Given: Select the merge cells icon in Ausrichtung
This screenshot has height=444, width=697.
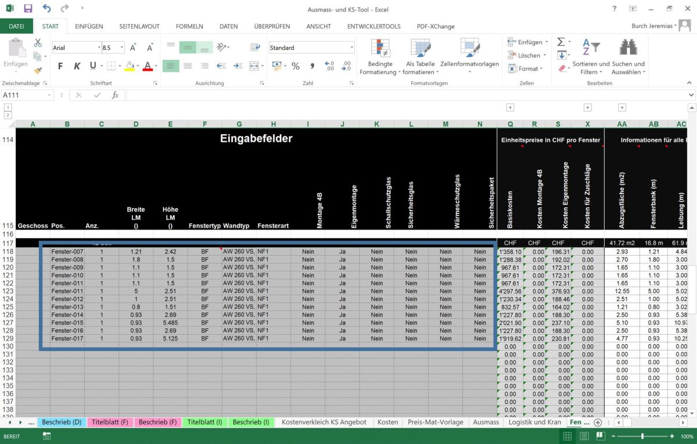Looking at the screenshot, I should pyautogui.click(x=254, y=66).
